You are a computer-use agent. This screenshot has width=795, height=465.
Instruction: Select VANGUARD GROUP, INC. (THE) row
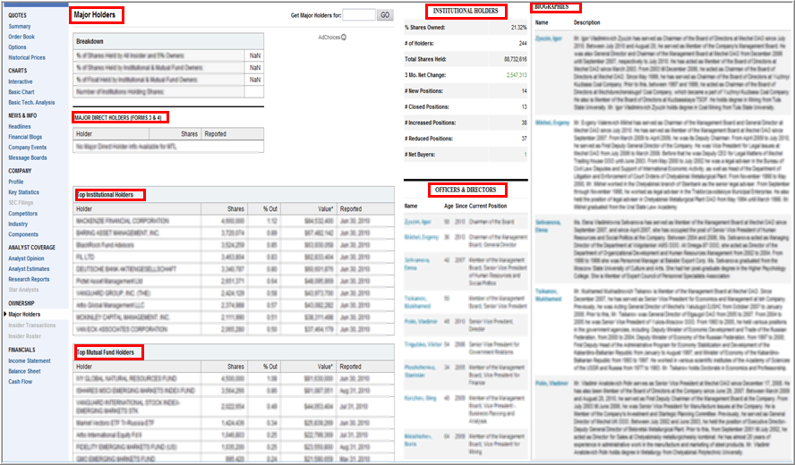tap(234, 293)
